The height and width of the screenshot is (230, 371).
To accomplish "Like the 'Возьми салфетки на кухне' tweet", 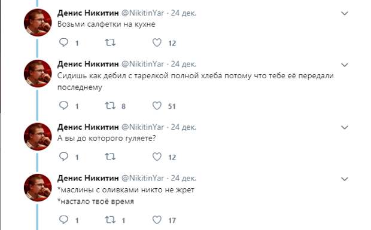I will [x=157, y=42].
